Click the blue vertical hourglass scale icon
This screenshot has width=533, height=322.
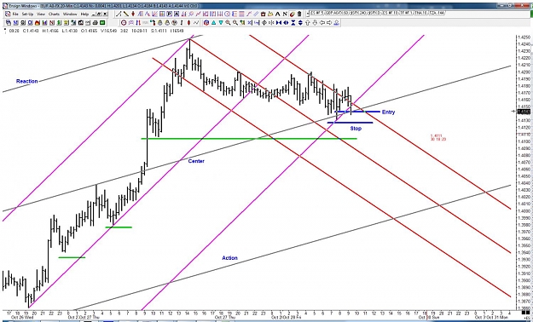click(x=293, y=23)
